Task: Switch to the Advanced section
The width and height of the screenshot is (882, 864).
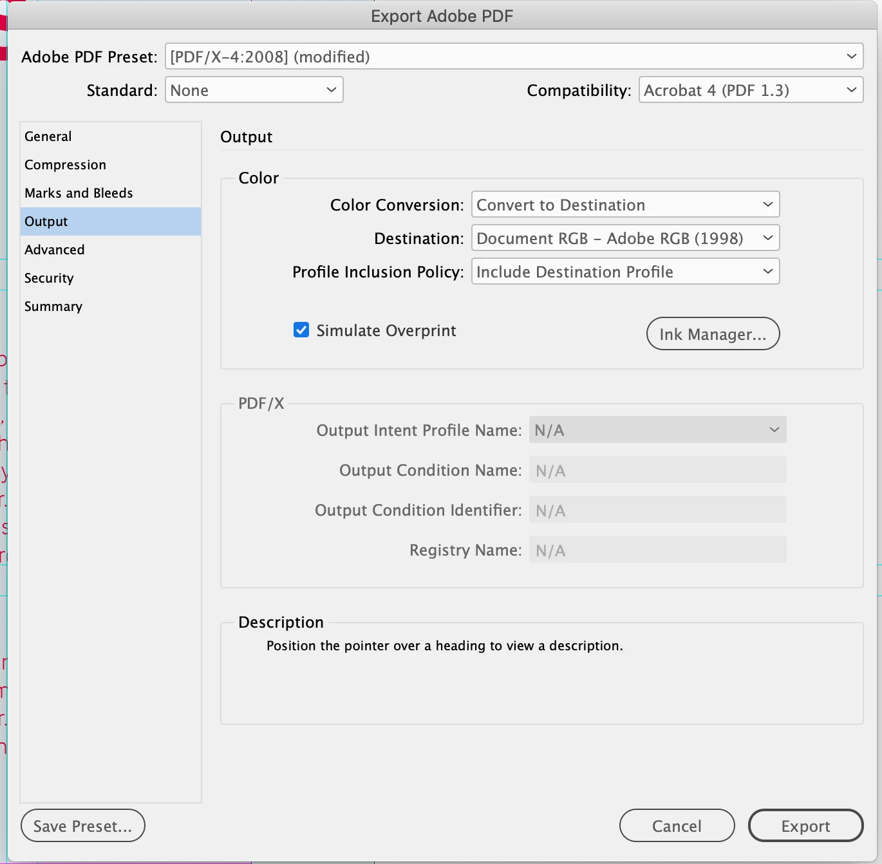Action: (x=111, y=250)
